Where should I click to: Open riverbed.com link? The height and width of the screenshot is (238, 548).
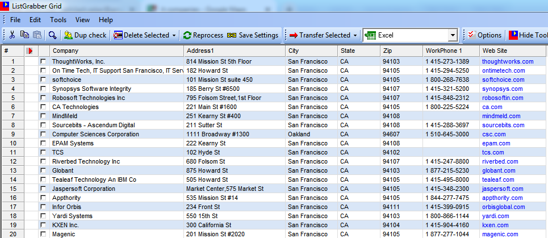point(500,161)
